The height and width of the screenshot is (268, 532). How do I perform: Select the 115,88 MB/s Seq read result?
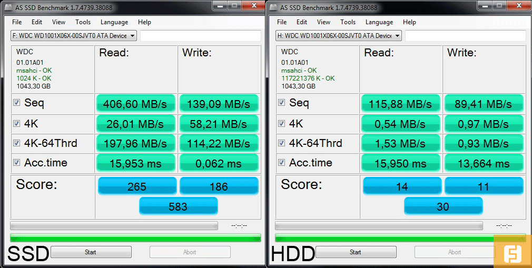click(401, 104)
